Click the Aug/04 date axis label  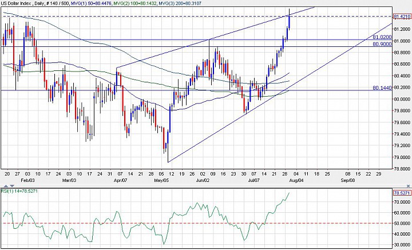pyautogui.click(x=298, y=180)
